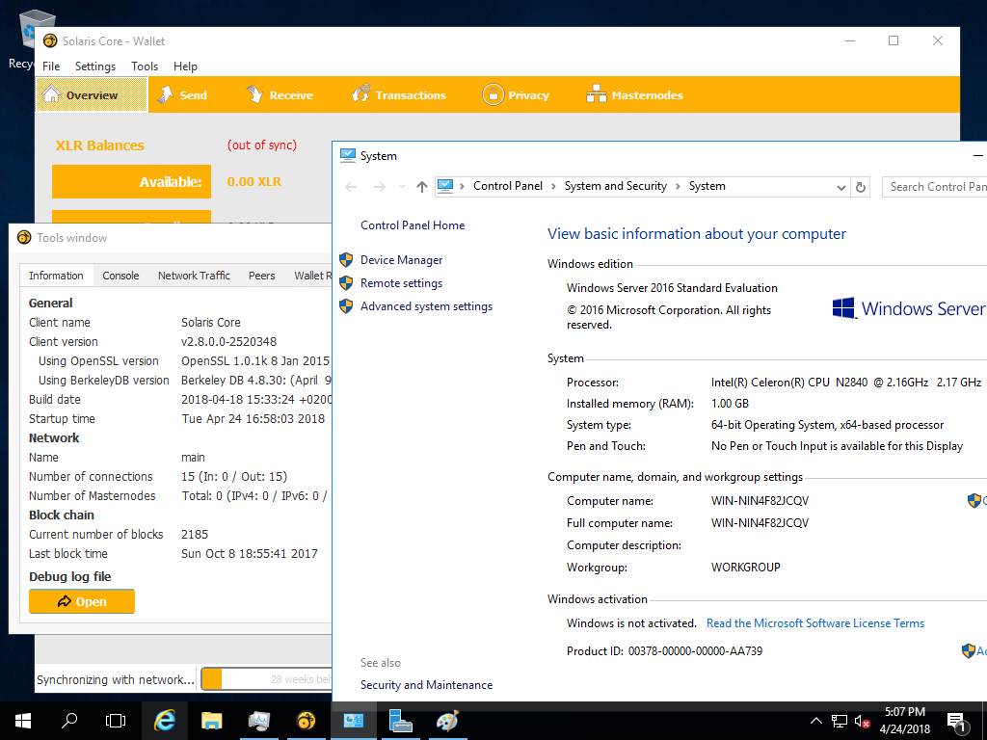Open Server Manager from the taskbar
The width and height of the screenshot is (987, 740).
(400, 721)
